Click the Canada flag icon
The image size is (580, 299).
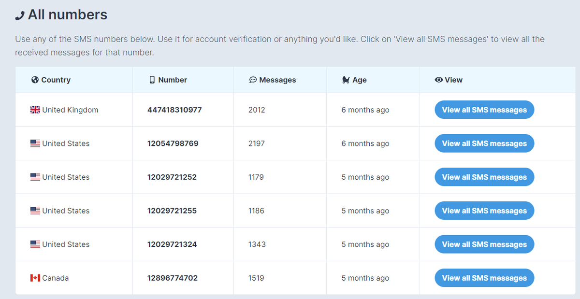[35, 278]
